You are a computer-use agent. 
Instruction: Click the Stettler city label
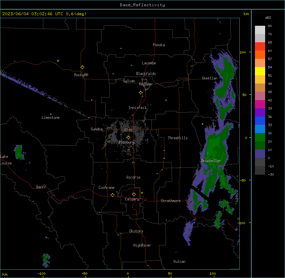[x=210, y=78]
